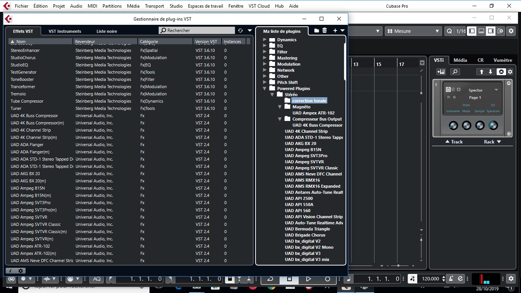This screenshot has height=293, width=521.
Task: Open the Spector preset dropdown arrow
Action: (496, 90)
